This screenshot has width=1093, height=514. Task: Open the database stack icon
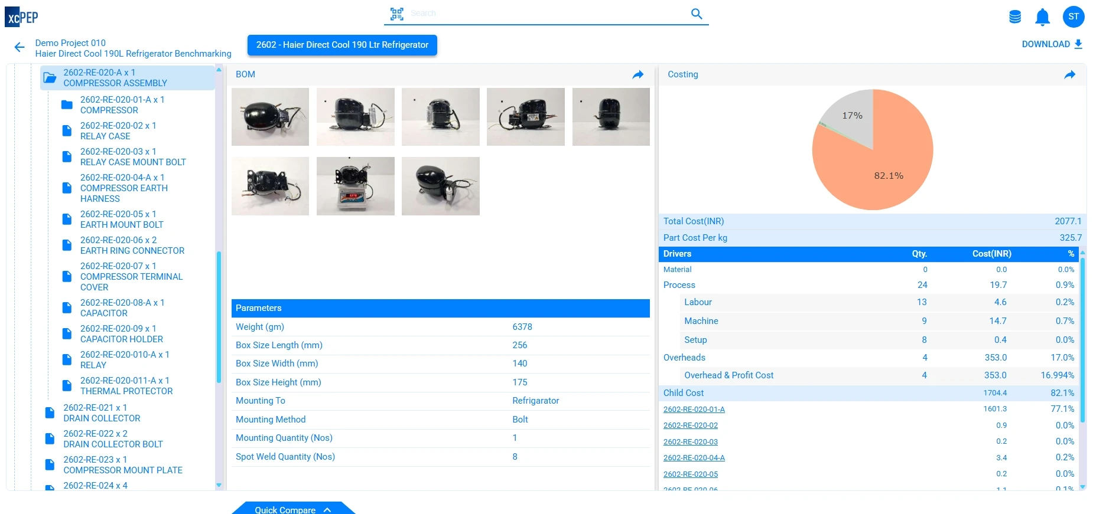coord(1014,17)
